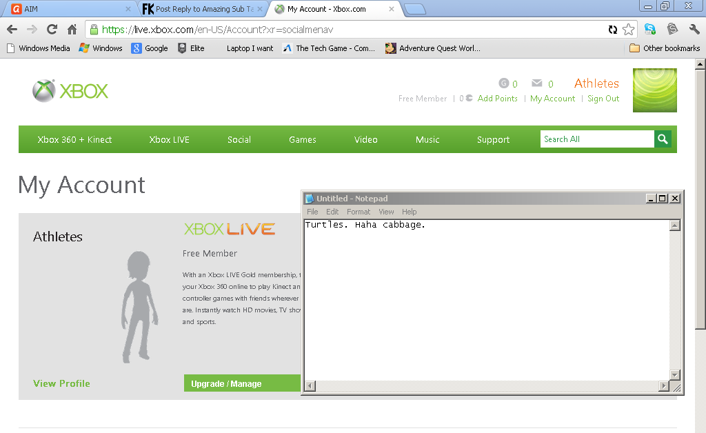This screenshot has width=706, height=433.
Task: Open Notepad File menu
Action: pyautogui.click(x=312, y=212)
